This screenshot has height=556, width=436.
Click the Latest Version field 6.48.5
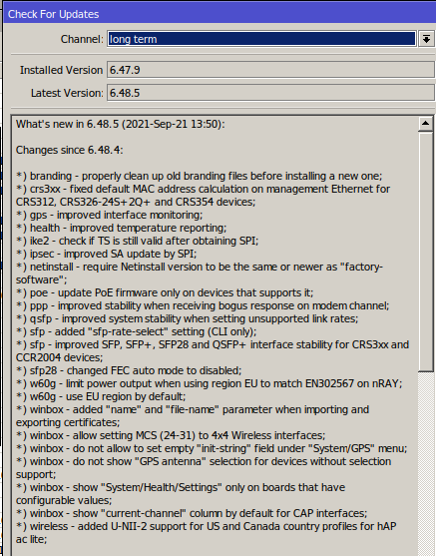[270, 93]
